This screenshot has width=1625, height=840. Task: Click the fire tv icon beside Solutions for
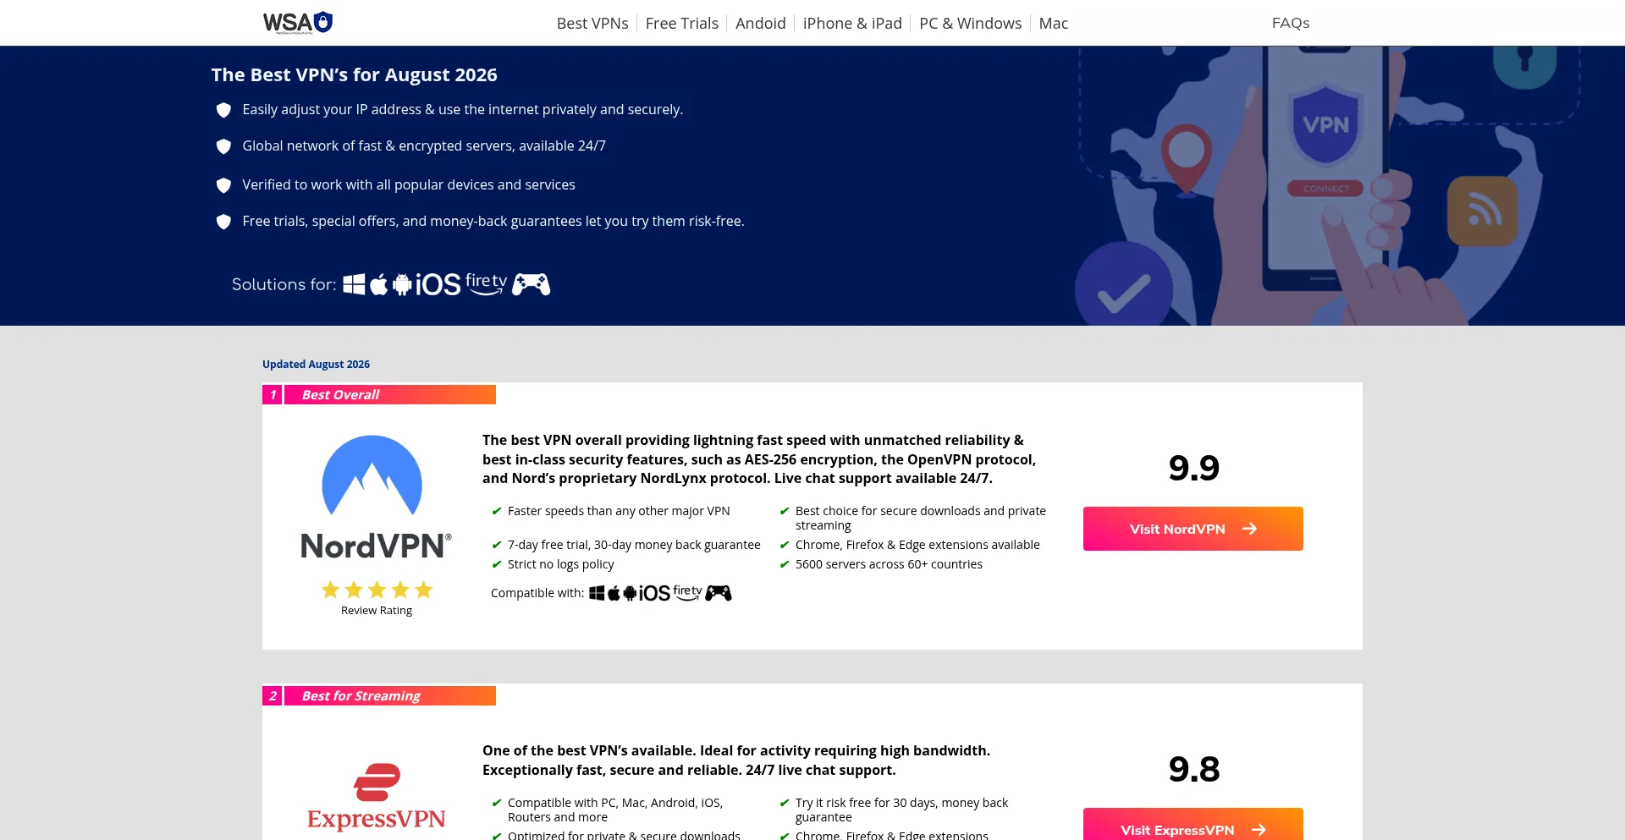click(x=487, y=284)
